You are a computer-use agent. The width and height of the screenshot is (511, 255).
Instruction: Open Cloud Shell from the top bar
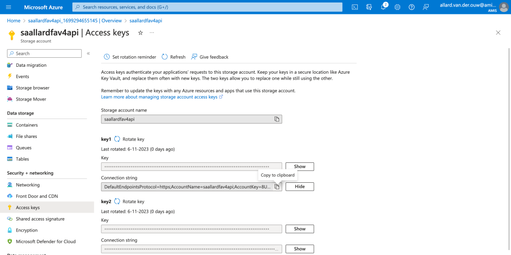pos(355,7)
